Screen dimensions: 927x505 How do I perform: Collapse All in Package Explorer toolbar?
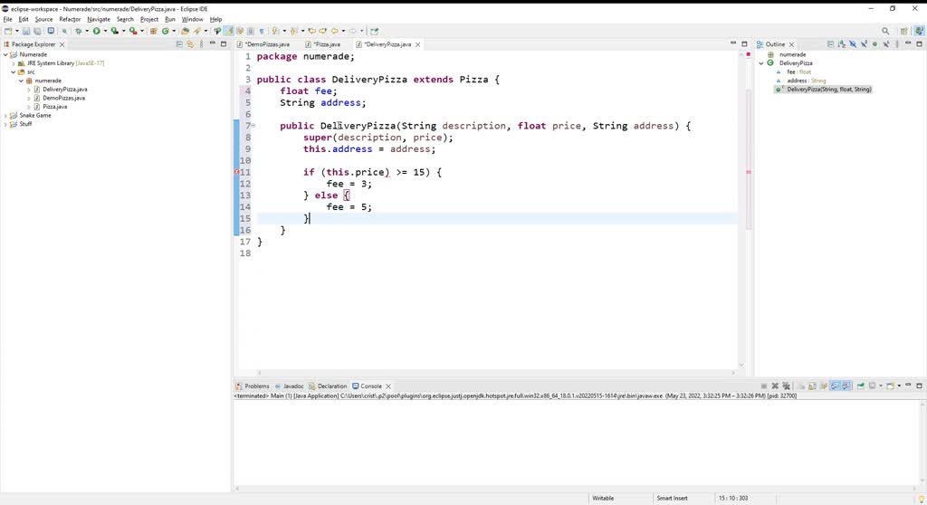[179, 44]
